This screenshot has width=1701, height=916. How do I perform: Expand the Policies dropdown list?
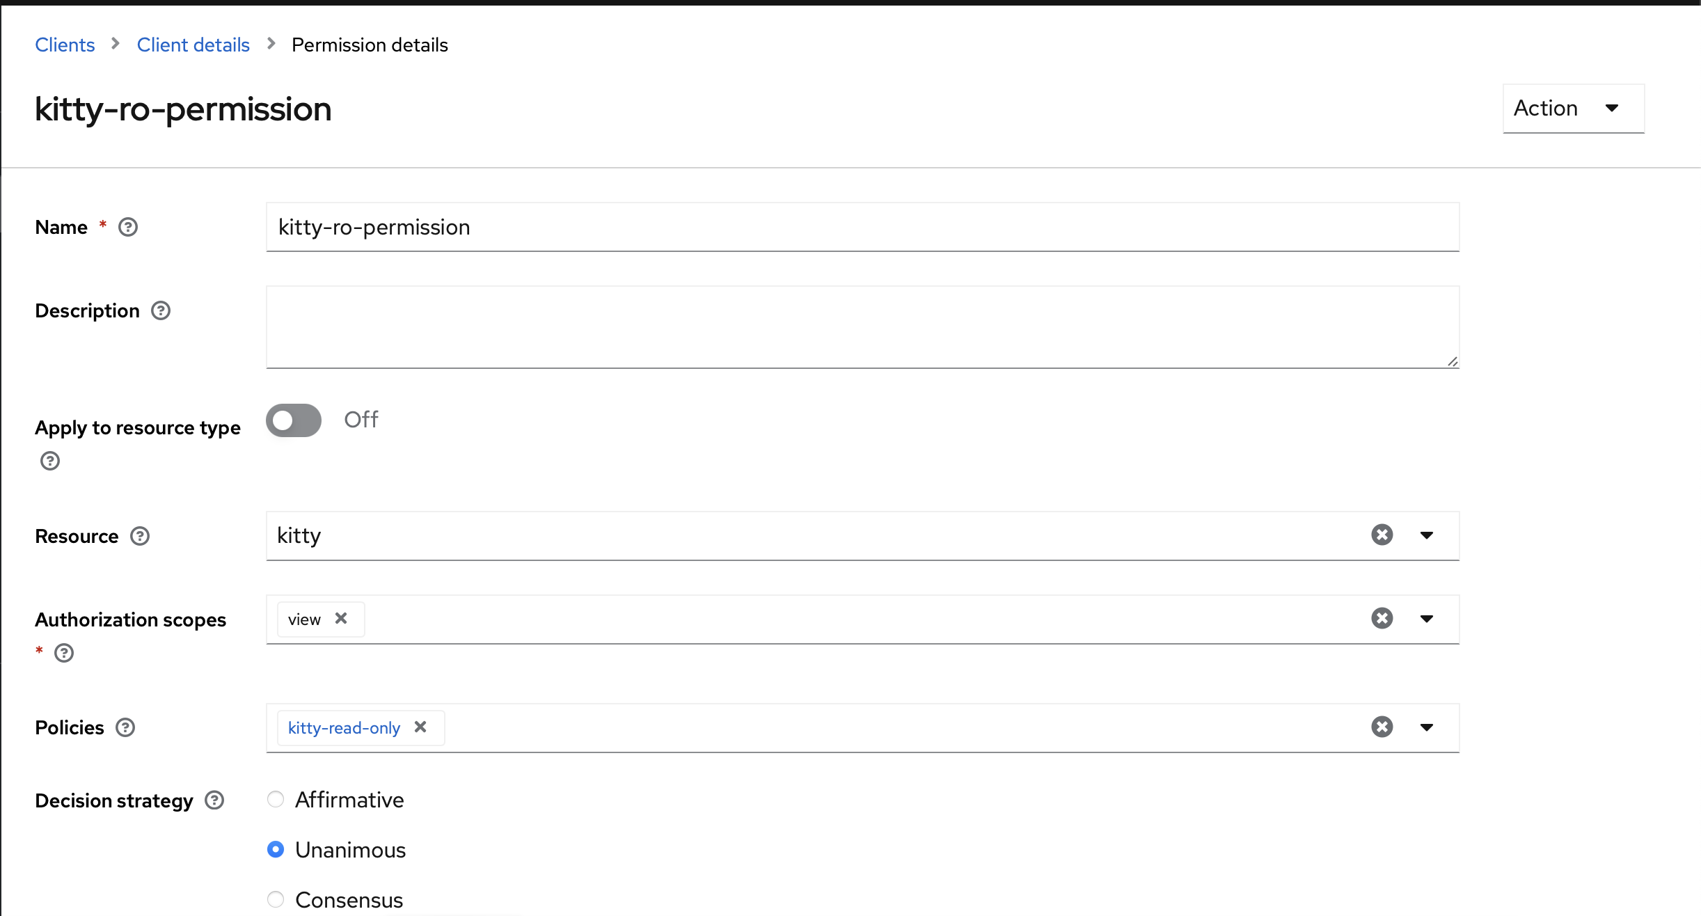tap(1427, 727)
